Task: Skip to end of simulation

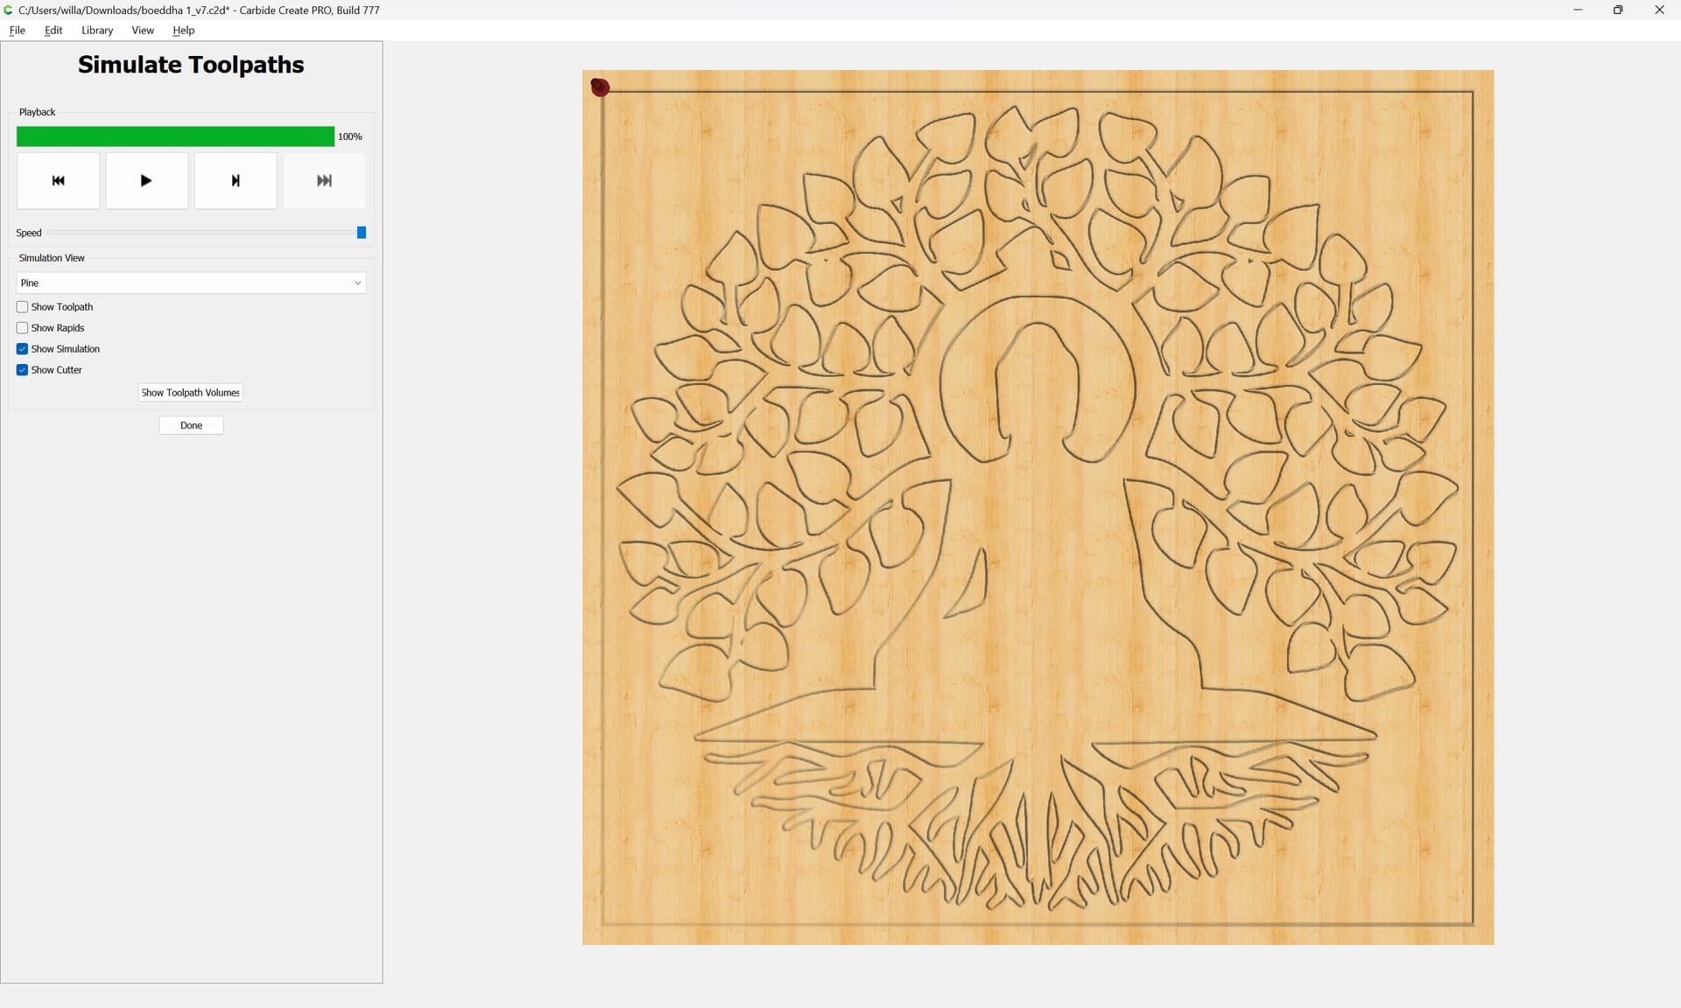Action: tap(324, 180)
